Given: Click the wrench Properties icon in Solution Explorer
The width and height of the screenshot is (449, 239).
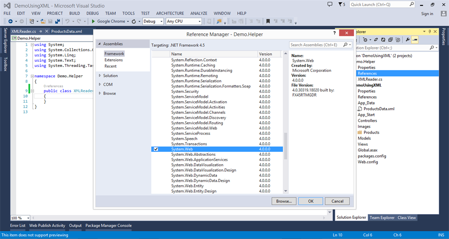Looking at the screenshot, I should (x=408, y=40).
